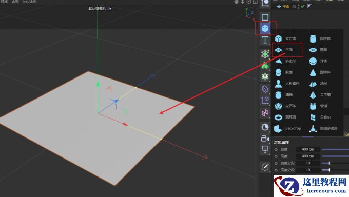Adjust the width segments (宽度分段) slider handle
This screenshot has width=349, height=197.
point(329,163)
